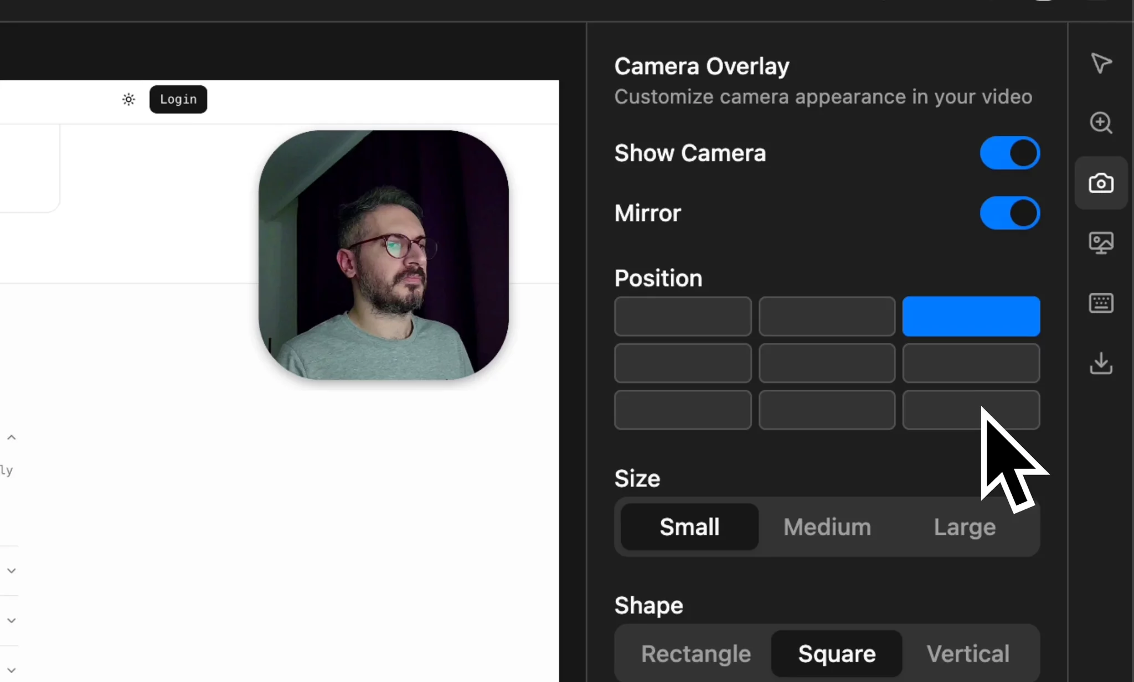Click the webcam overlay thumbnail
Screen dimensions: 1134x682
pos(383,255)
